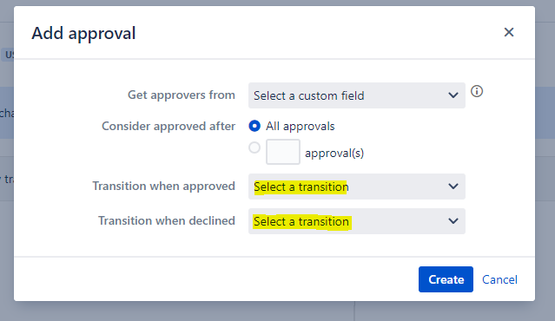Open Transition when declined chevron arrow
The width and height of the screenshot is (555, 321).
click(453, 221)
